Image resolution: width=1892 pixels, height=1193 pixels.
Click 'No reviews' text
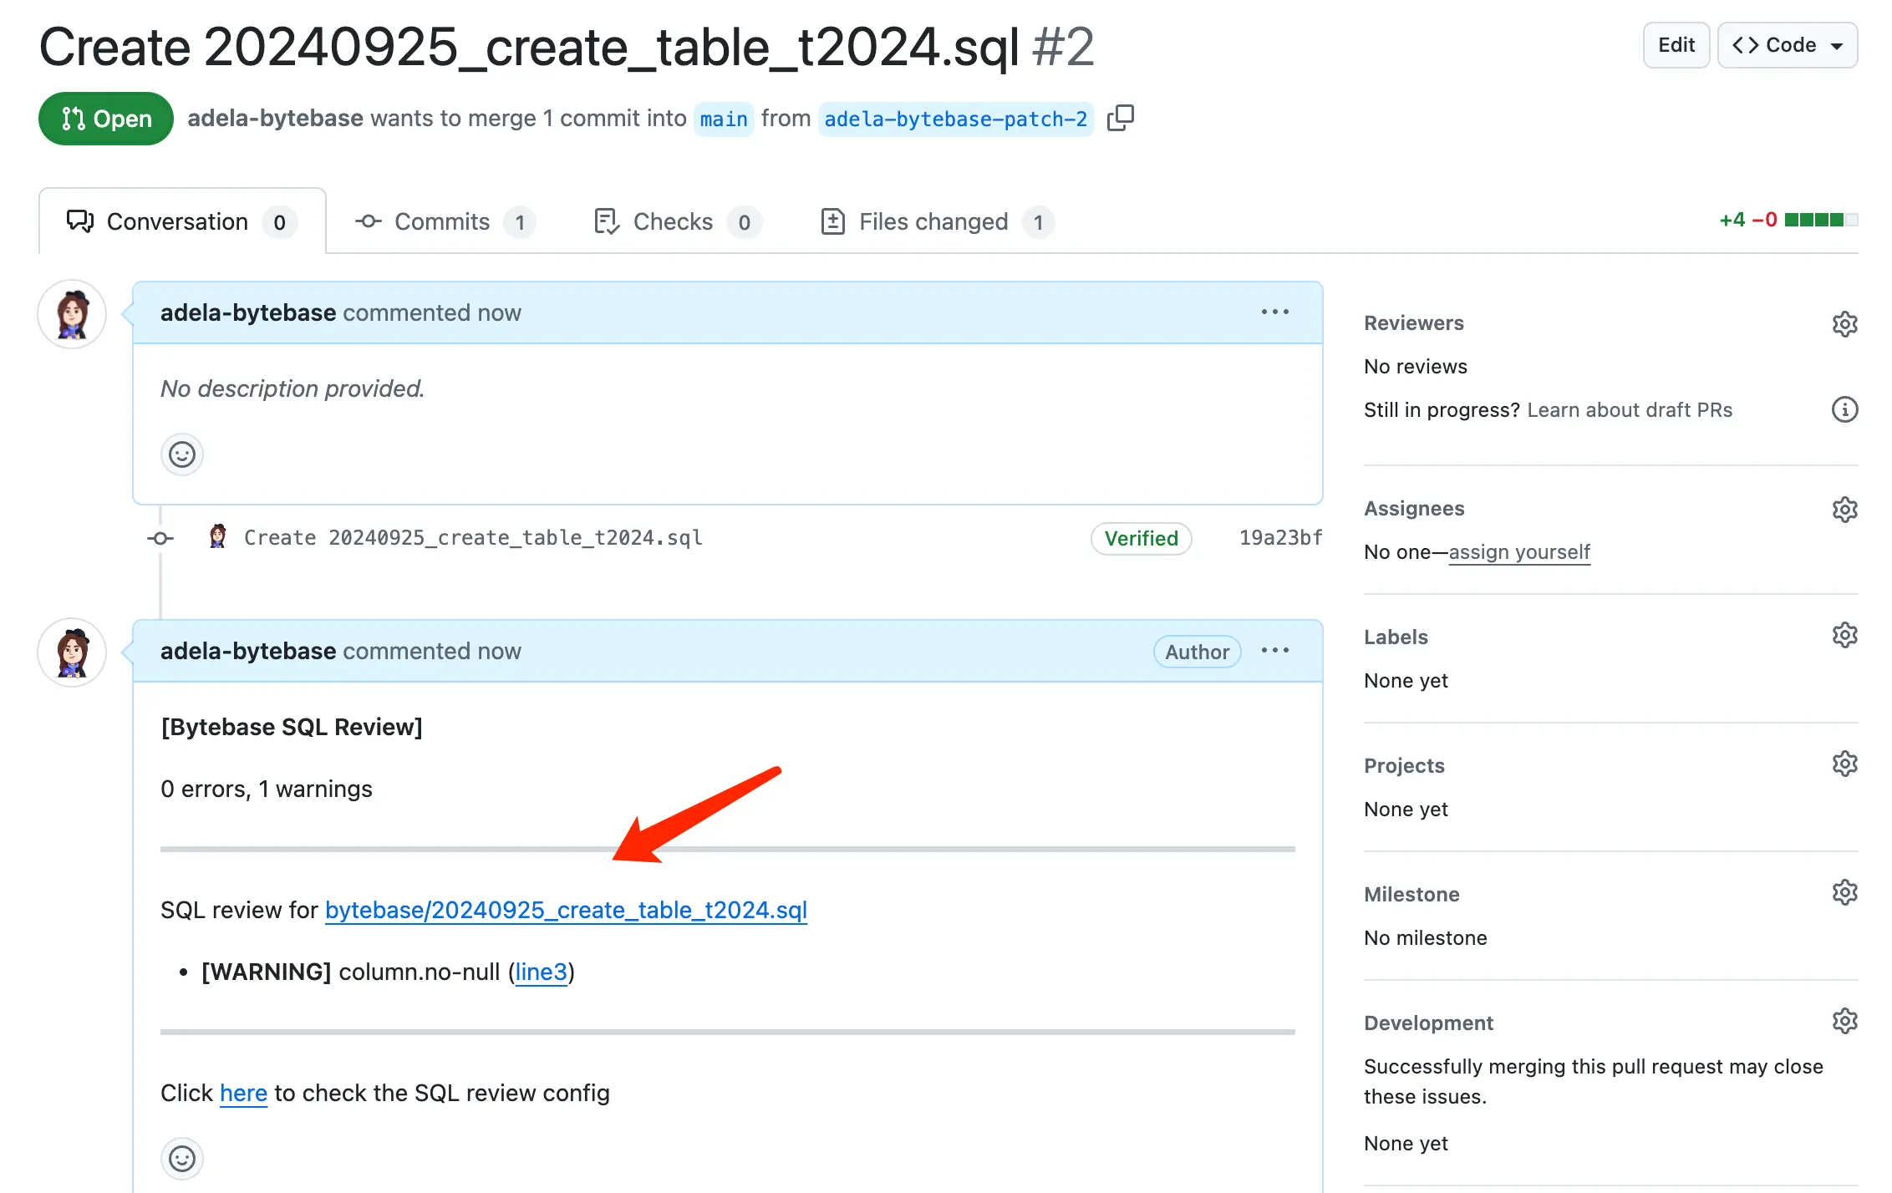[x=1416, y=367]
